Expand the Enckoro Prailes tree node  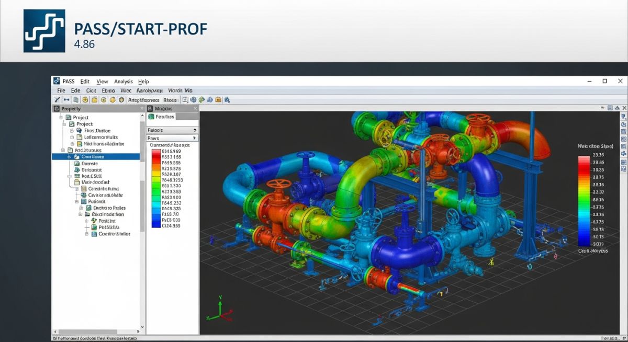point(81,208)
